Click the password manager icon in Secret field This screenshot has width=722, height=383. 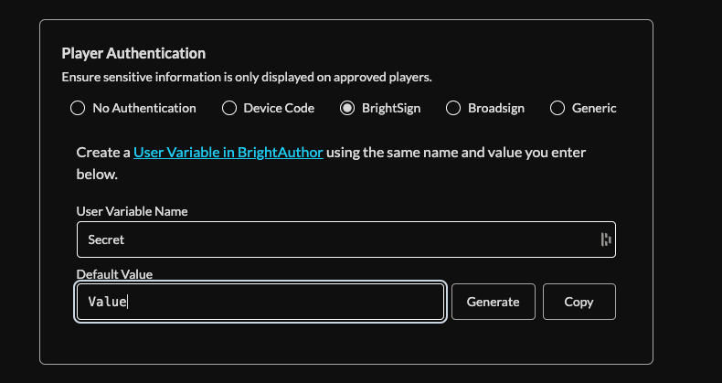tap(605, 239)
